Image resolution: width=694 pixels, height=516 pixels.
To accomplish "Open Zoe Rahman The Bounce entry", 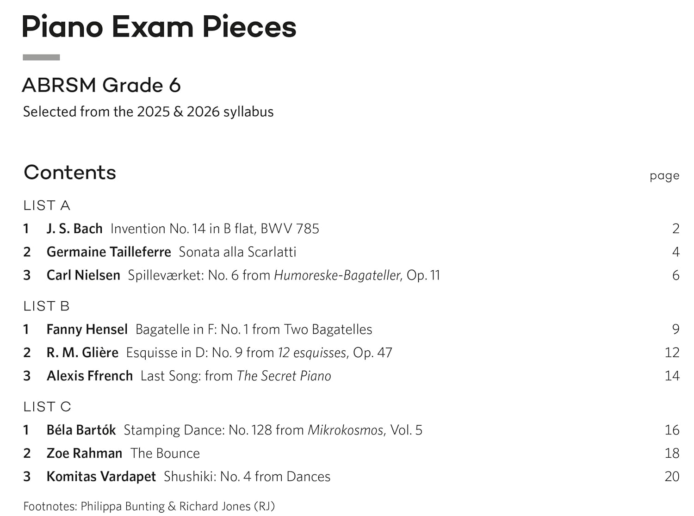I will pos(352,453).
